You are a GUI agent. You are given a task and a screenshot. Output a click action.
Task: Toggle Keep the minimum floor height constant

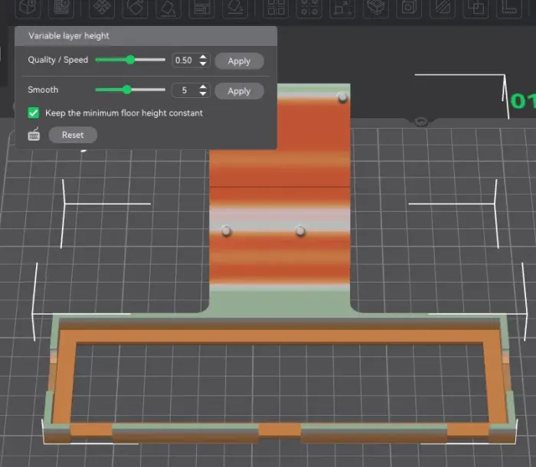click(x=34, y=113)
